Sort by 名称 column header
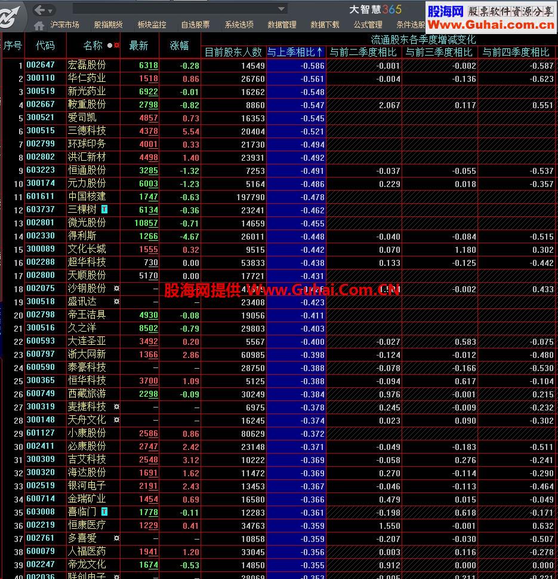The height and width of the screenshot is (579, 558). [93, 45]
